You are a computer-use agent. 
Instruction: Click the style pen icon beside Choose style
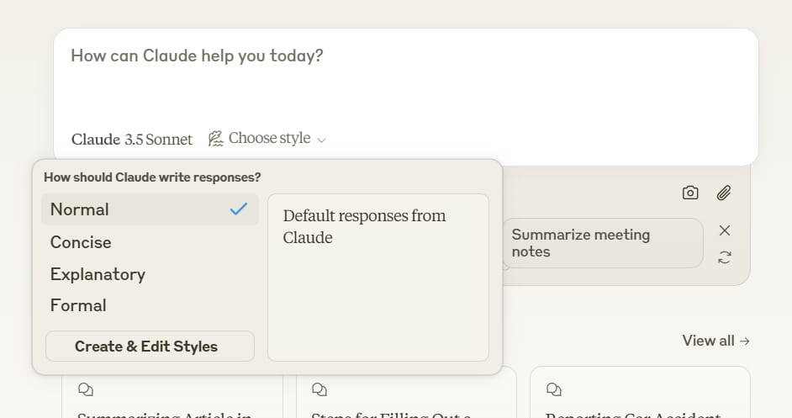point(216,139)
